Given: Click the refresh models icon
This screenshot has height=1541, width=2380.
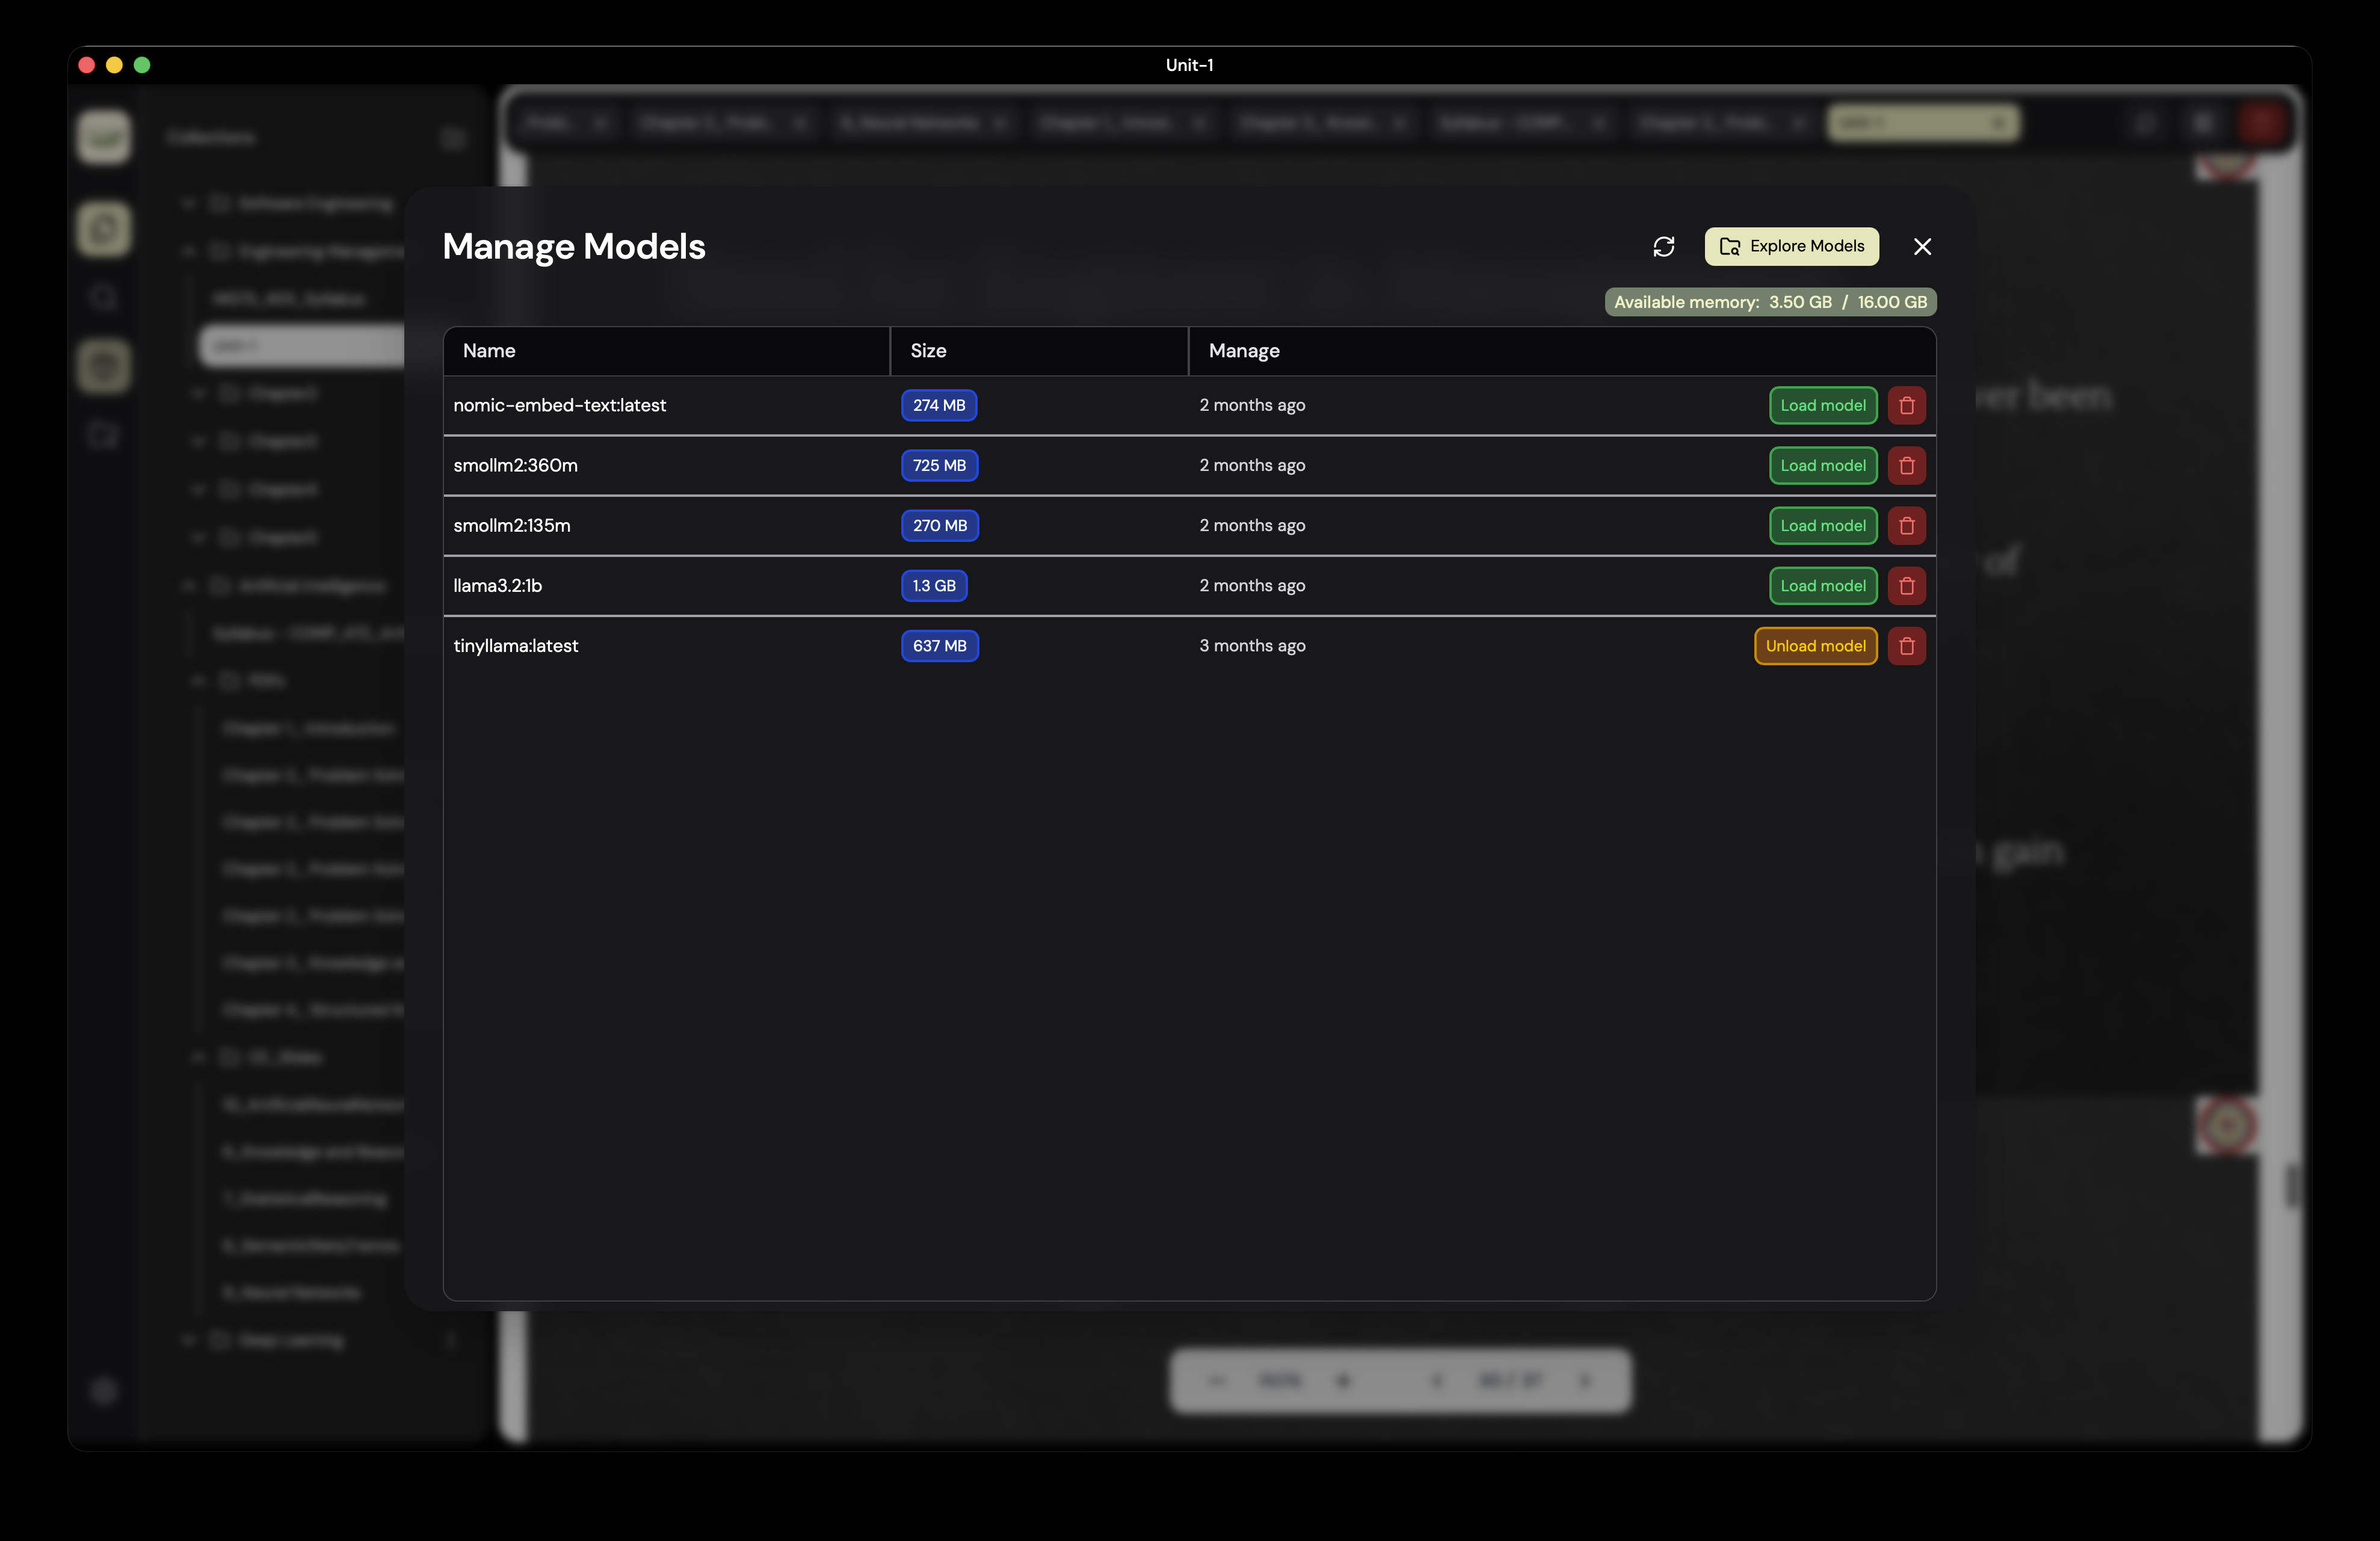Looking at the screenshot, I should point(1663,247).
